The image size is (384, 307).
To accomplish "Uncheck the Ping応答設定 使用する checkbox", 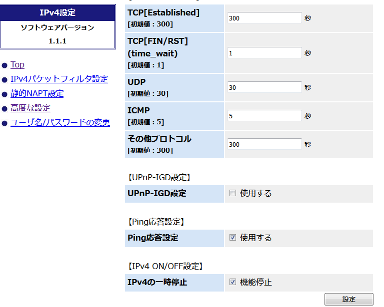I will point(232,238).
